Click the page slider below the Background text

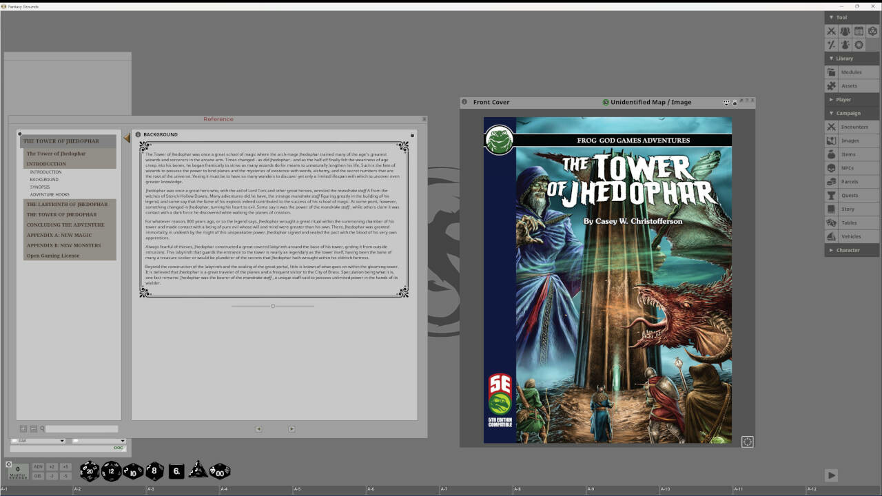272,306
